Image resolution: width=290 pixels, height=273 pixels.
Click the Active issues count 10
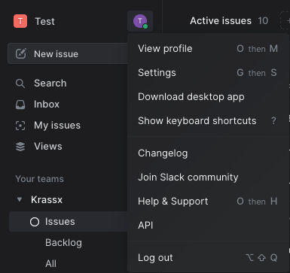263,21
